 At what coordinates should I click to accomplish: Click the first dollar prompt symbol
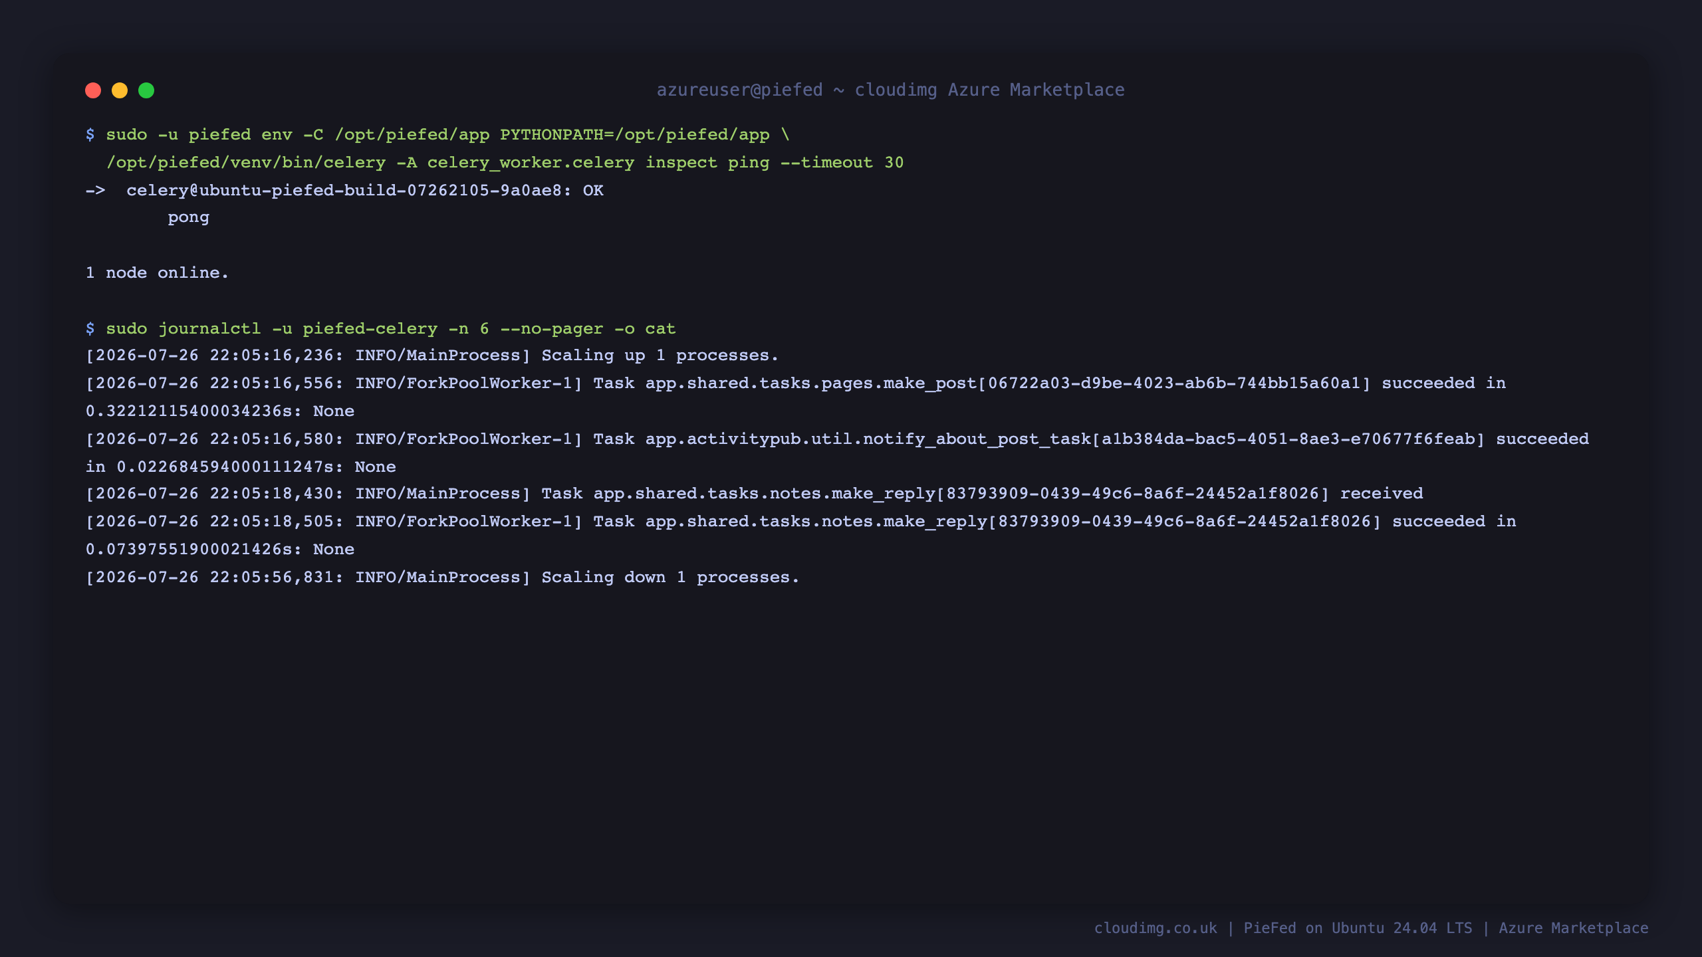[x=90, y=135]
